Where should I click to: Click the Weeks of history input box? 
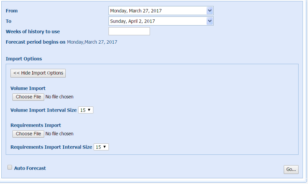[x=129, y=32]
